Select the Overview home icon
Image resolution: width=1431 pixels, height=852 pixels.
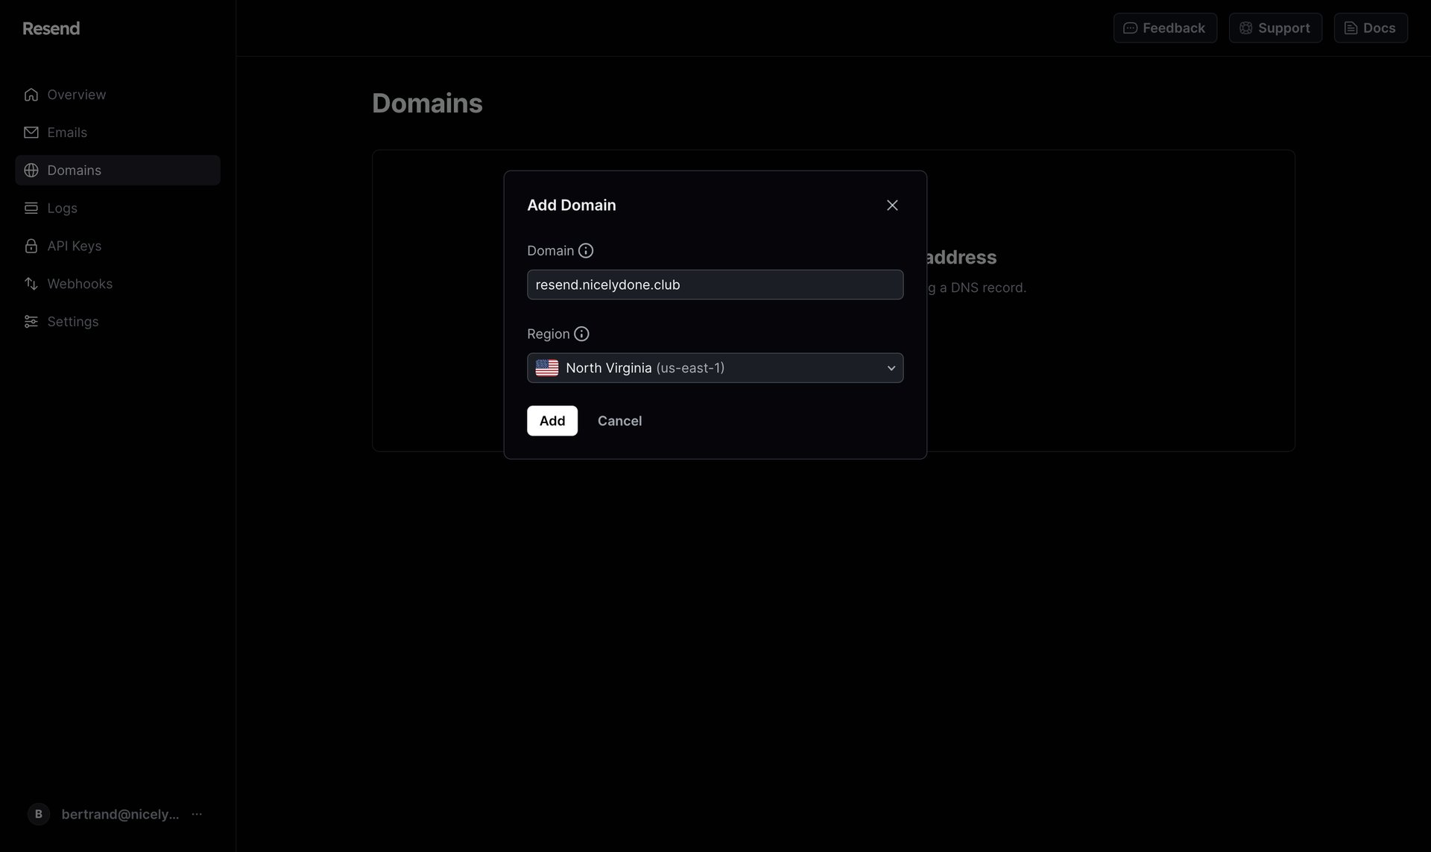tap(31, 95)
